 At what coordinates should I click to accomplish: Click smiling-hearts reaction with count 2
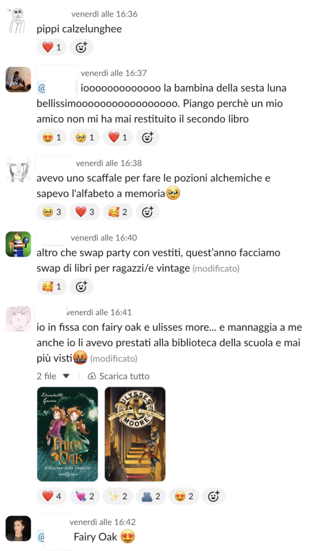[117, 212]
